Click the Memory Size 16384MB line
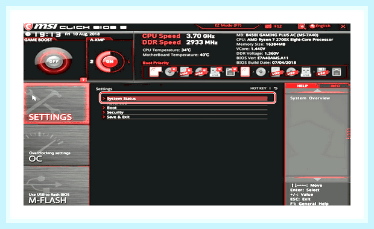Image resolution: width=374 pixels, height=229 pixels. pyautogui.click(x=261, y=44)
